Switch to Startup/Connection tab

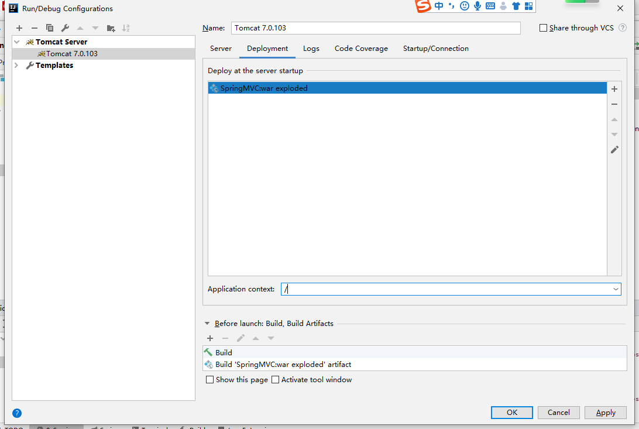[435, 49]
